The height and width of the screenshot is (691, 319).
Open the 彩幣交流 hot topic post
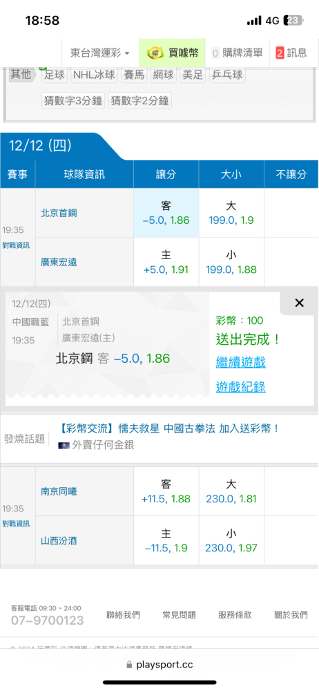(169, 428)
